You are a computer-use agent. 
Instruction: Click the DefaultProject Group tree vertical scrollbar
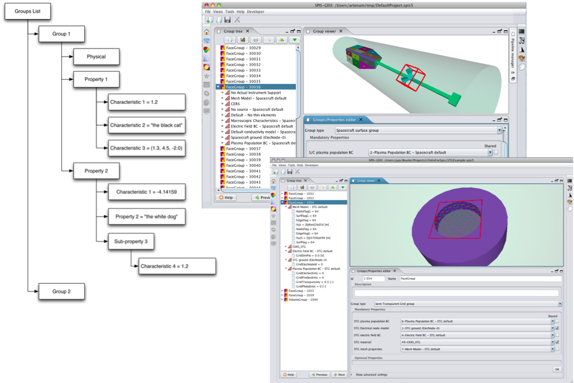pos(299,116)
